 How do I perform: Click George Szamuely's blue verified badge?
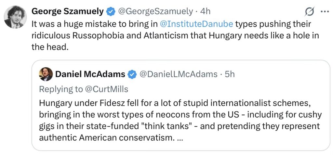111,12
